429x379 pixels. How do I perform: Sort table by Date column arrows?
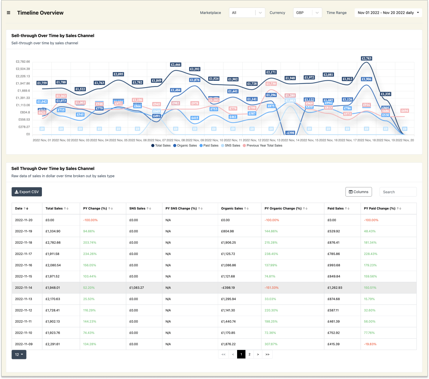(x=26, y=208)
